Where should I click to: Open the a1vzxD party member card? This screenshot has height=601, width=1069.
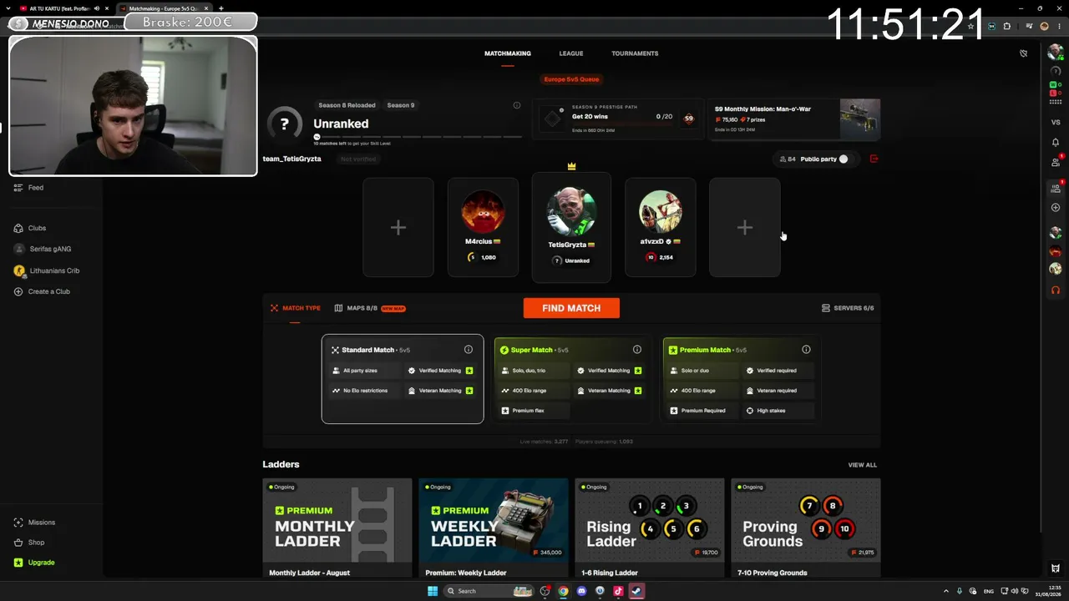[x=661, y=227]
